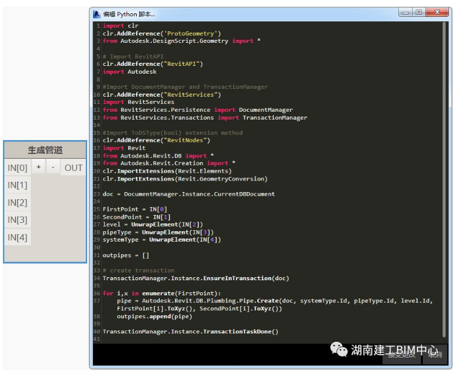Click the OUT output port
455x372 pixels.
pyautogui.click(x=73, y=167)
